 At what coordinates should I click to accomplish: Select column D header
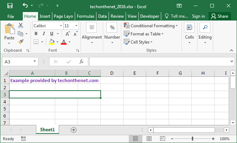(112, 73)
